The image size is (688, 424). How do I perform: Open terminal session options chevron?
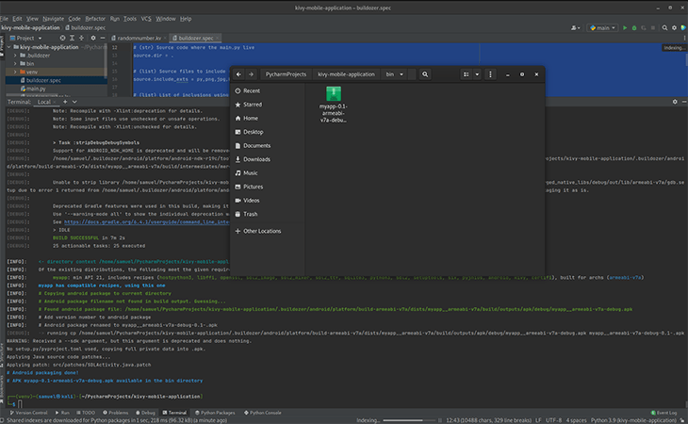(74, 102)
